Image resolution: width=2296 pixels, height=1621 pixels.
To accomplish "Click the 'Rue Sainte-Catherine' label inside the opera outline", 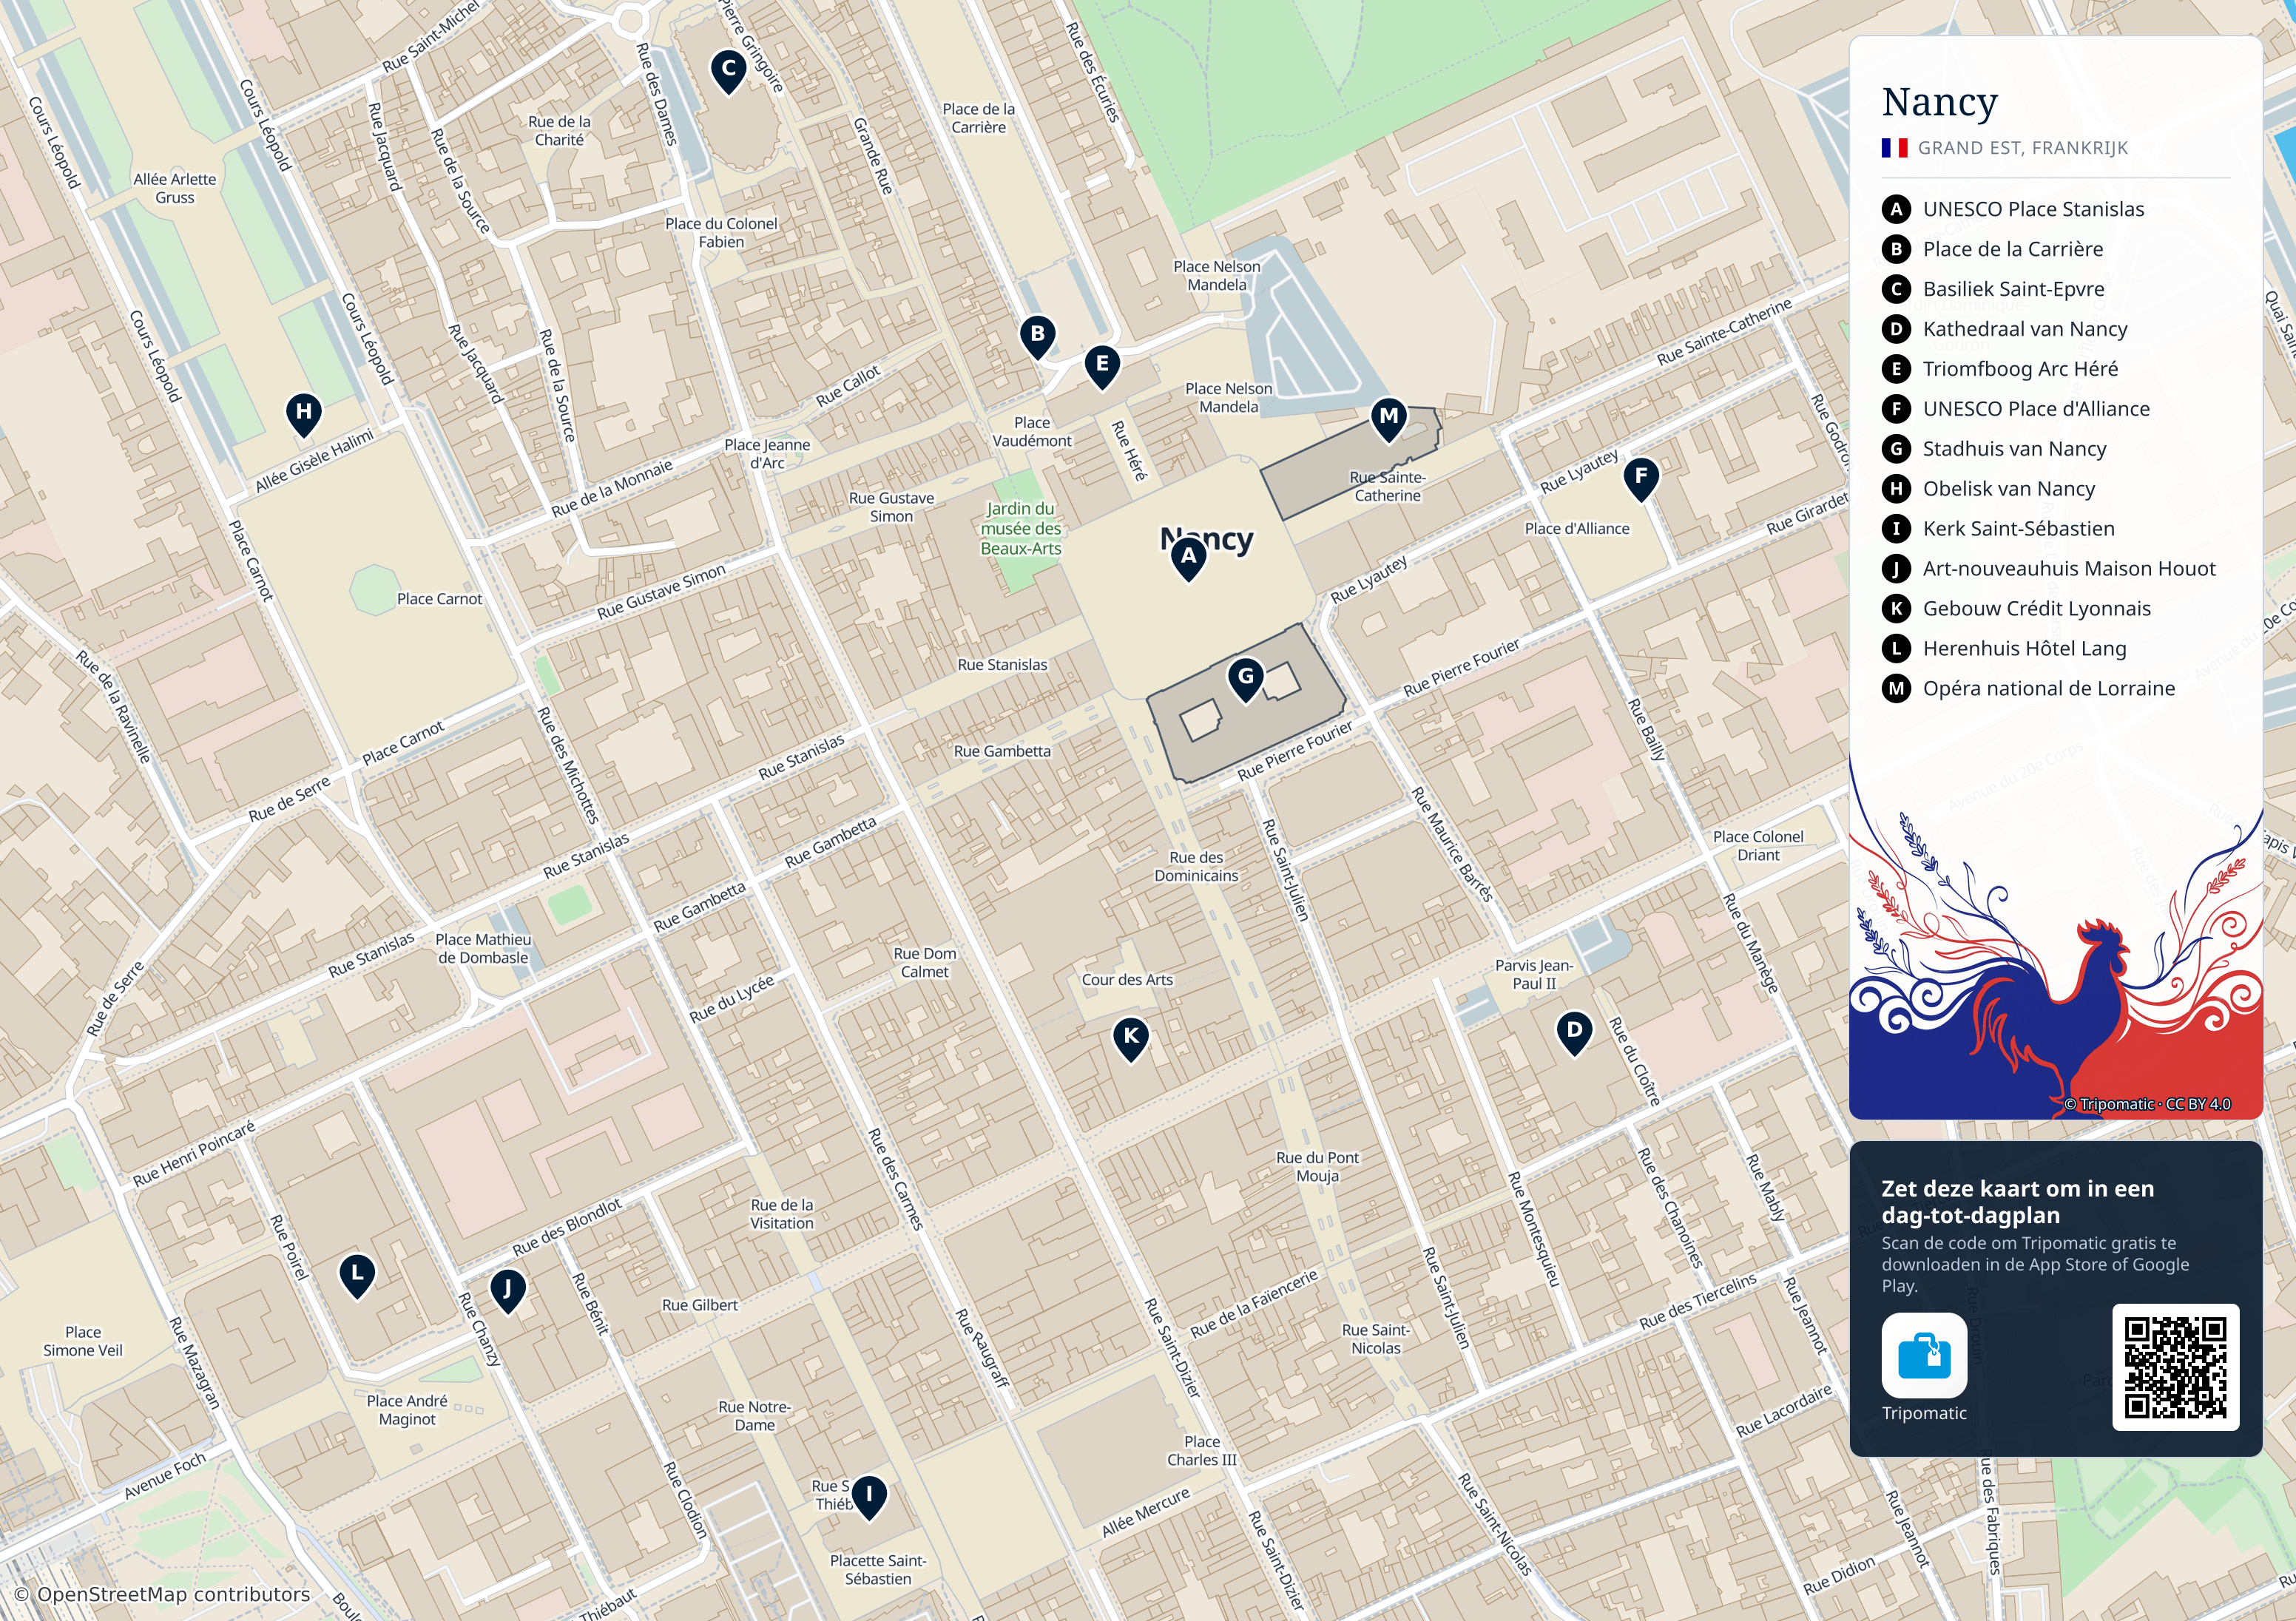I will (x=1387, y=487).
